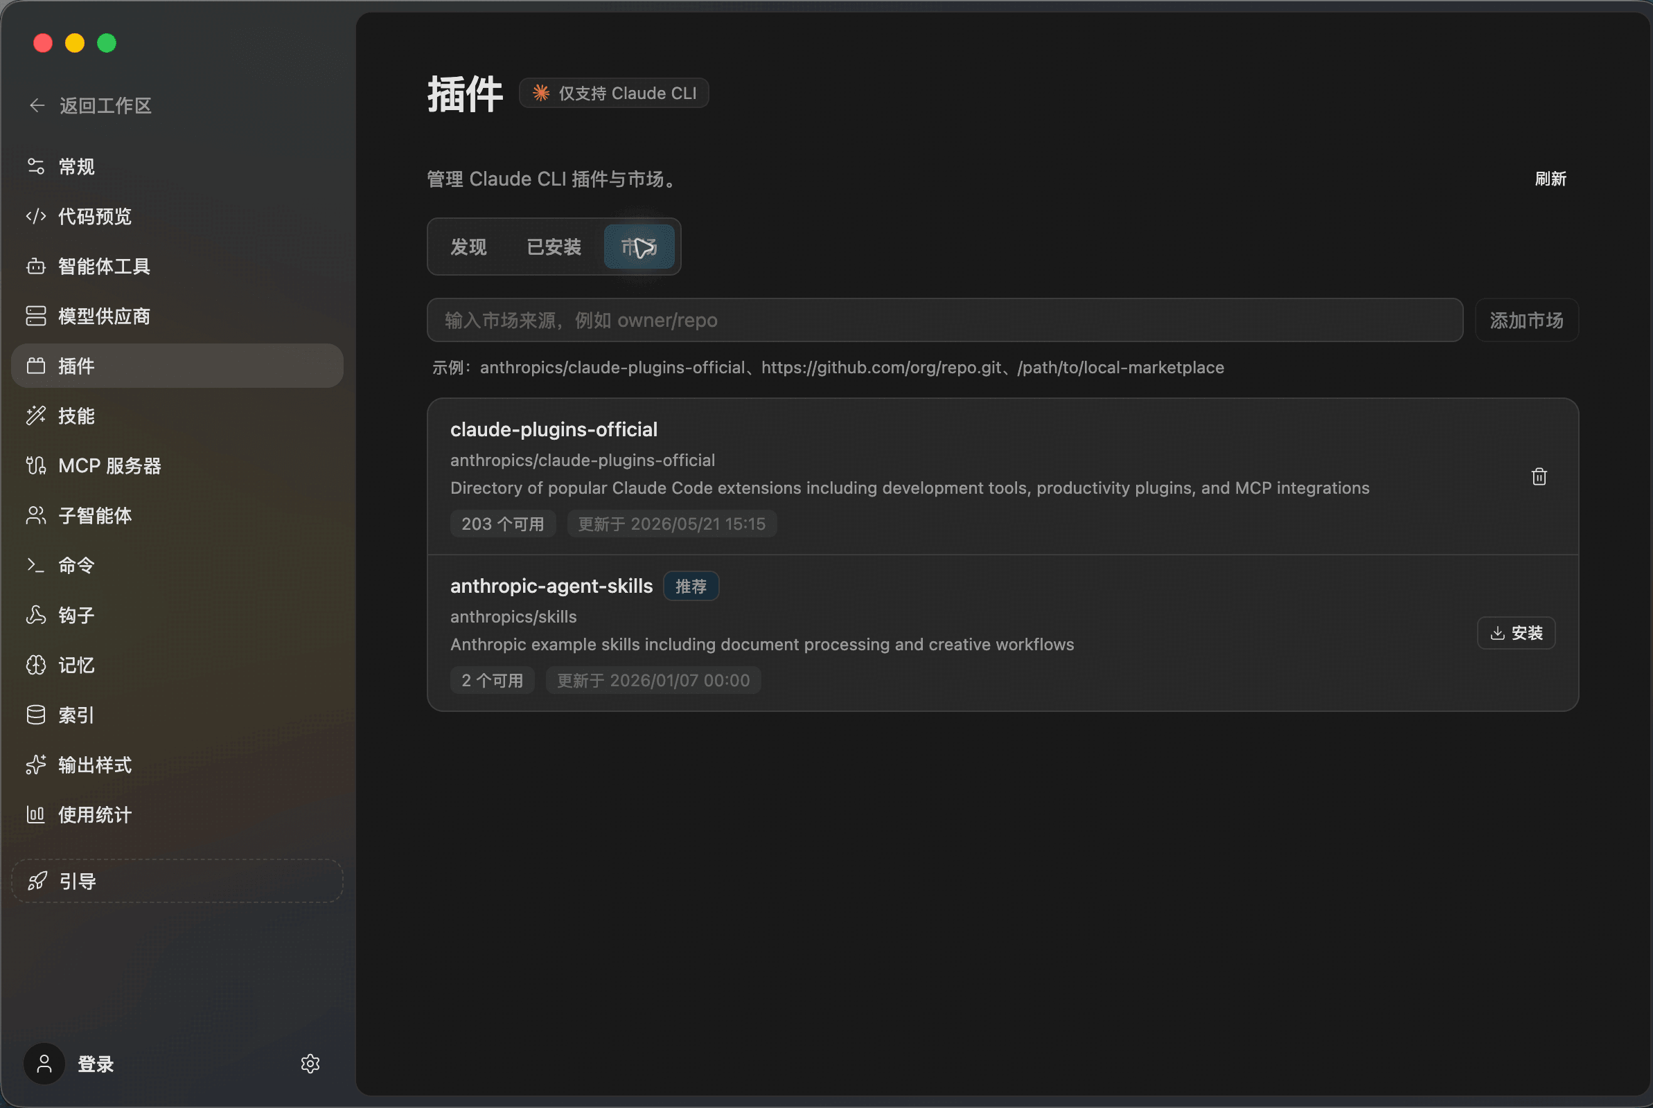This screenshot has width=1653, height=1108.
Task: Go to 代码预览 settings page
Action: point(177,216)
